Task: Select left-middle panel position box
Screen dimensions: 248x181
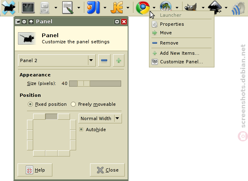Action: [30, 135]
